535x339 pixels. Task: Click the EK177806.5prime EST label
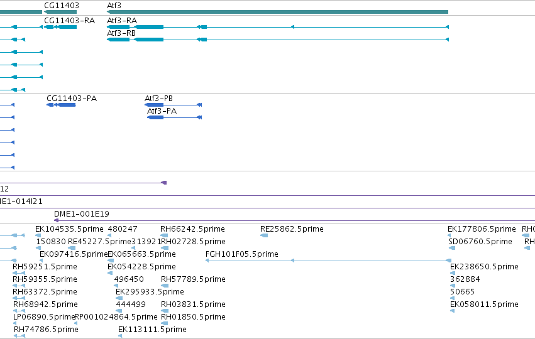[x=482, y=229]
